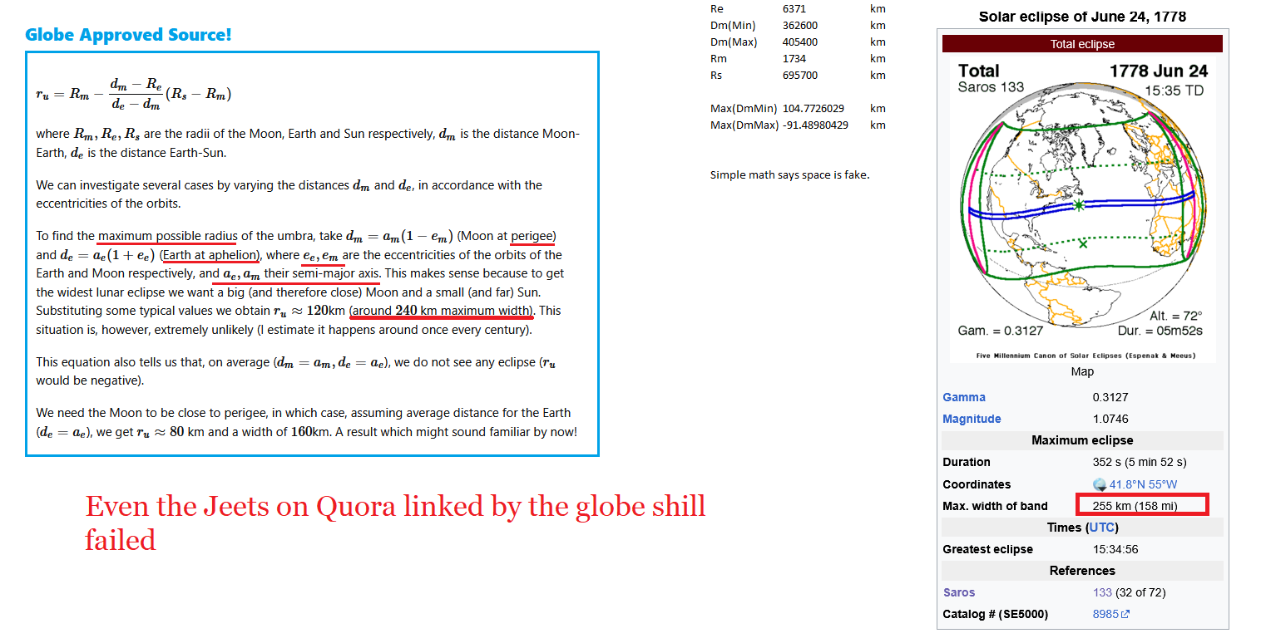The width and height of the screenshot is (1266, 643).
Task: Select the 6371 cell value
Action: click(794, 9)
